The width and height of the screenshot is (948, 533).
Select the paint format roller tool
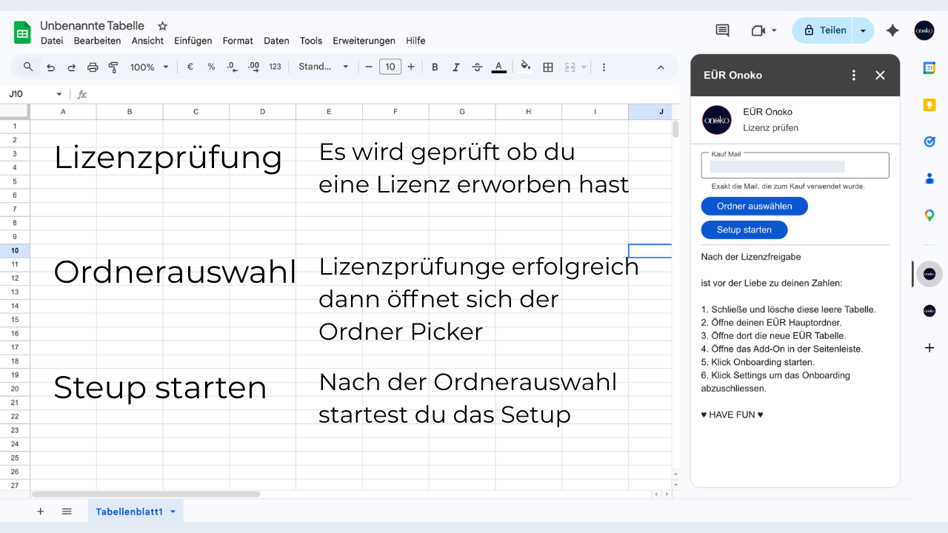point(113,67)
